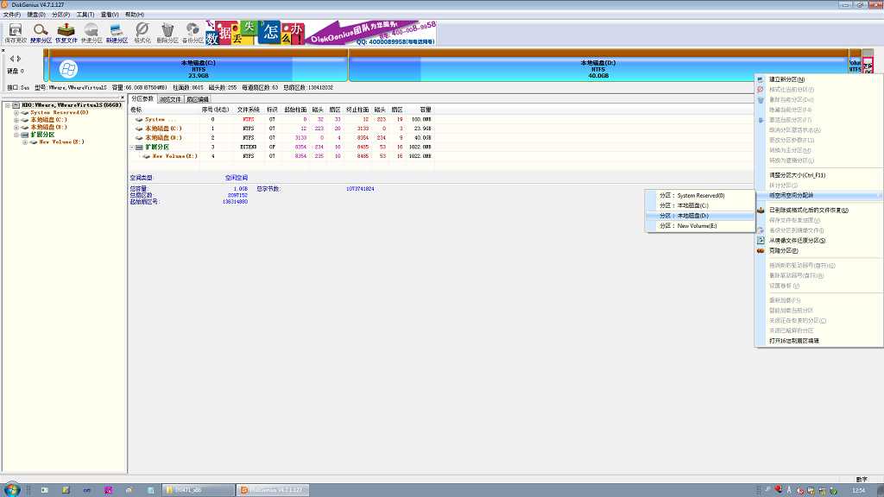This screenshot has width=884, height=497.
Task: Expand the New Volume(E:) tree node
Action: [25, 142]
